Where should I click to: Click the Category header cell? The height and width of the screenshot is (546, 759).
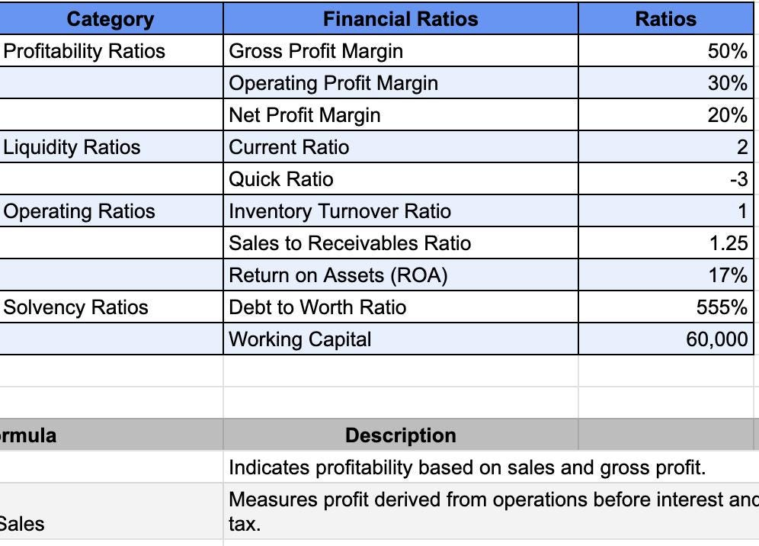(110, 19)
